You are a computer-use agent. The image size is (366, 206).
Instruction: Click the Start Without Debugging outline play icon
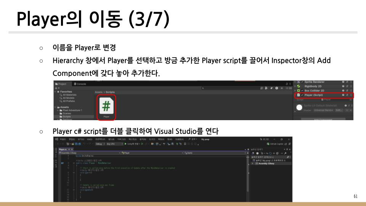[142, 144]
